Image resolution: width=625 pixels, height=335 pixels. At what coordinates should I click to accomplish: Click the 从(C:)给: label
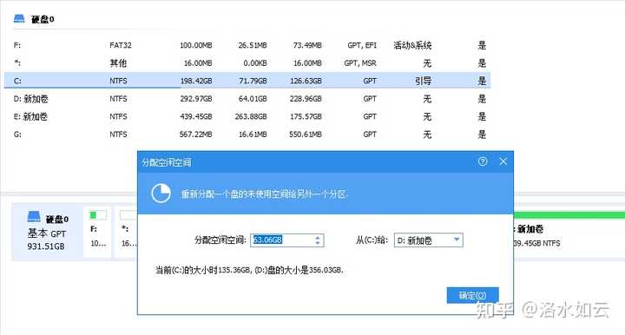(372, 240)
